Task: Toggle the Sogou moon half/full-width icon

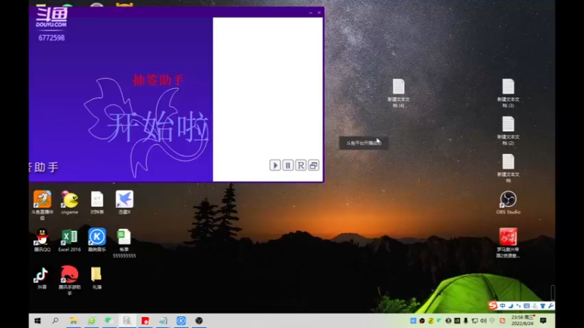Action: pos(510,305)
